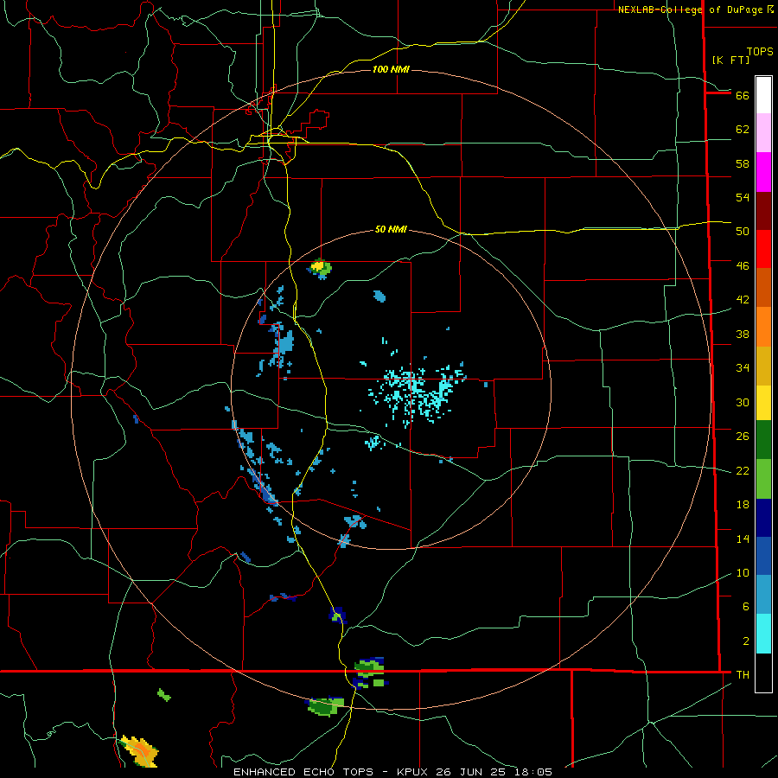
Task: Click the bright red legend swatch
Action: [763, 249]
